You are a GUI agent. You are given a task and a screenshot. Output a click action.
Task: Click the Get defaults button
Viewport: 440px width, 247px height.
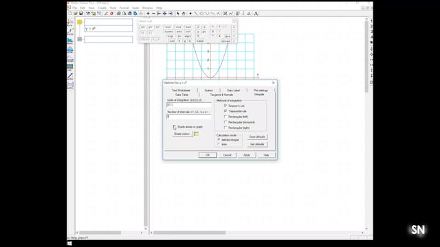point(257,144)
